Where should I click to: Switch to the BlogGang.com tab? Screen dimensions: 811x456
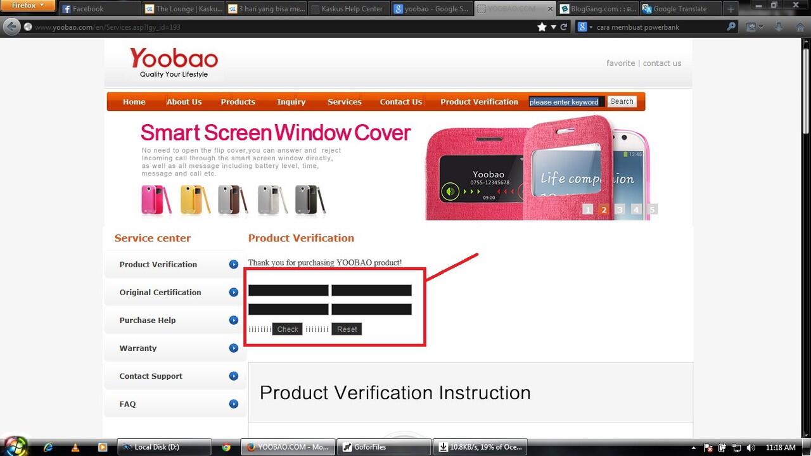(598, 9)
